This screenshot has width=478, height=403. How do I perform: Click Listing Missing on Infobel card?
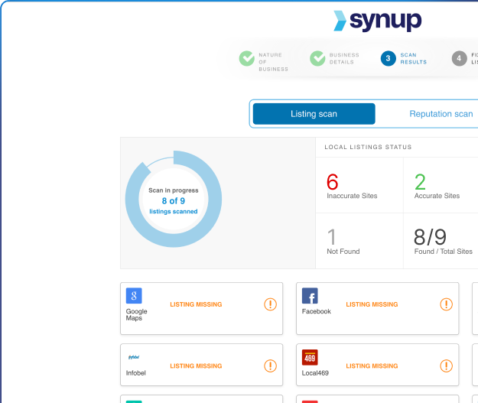tap(196, 366)
